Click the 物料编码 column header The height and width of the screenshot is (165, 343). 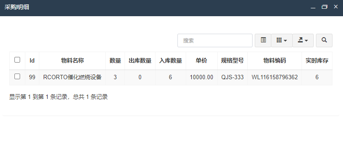tap(274, 61)
